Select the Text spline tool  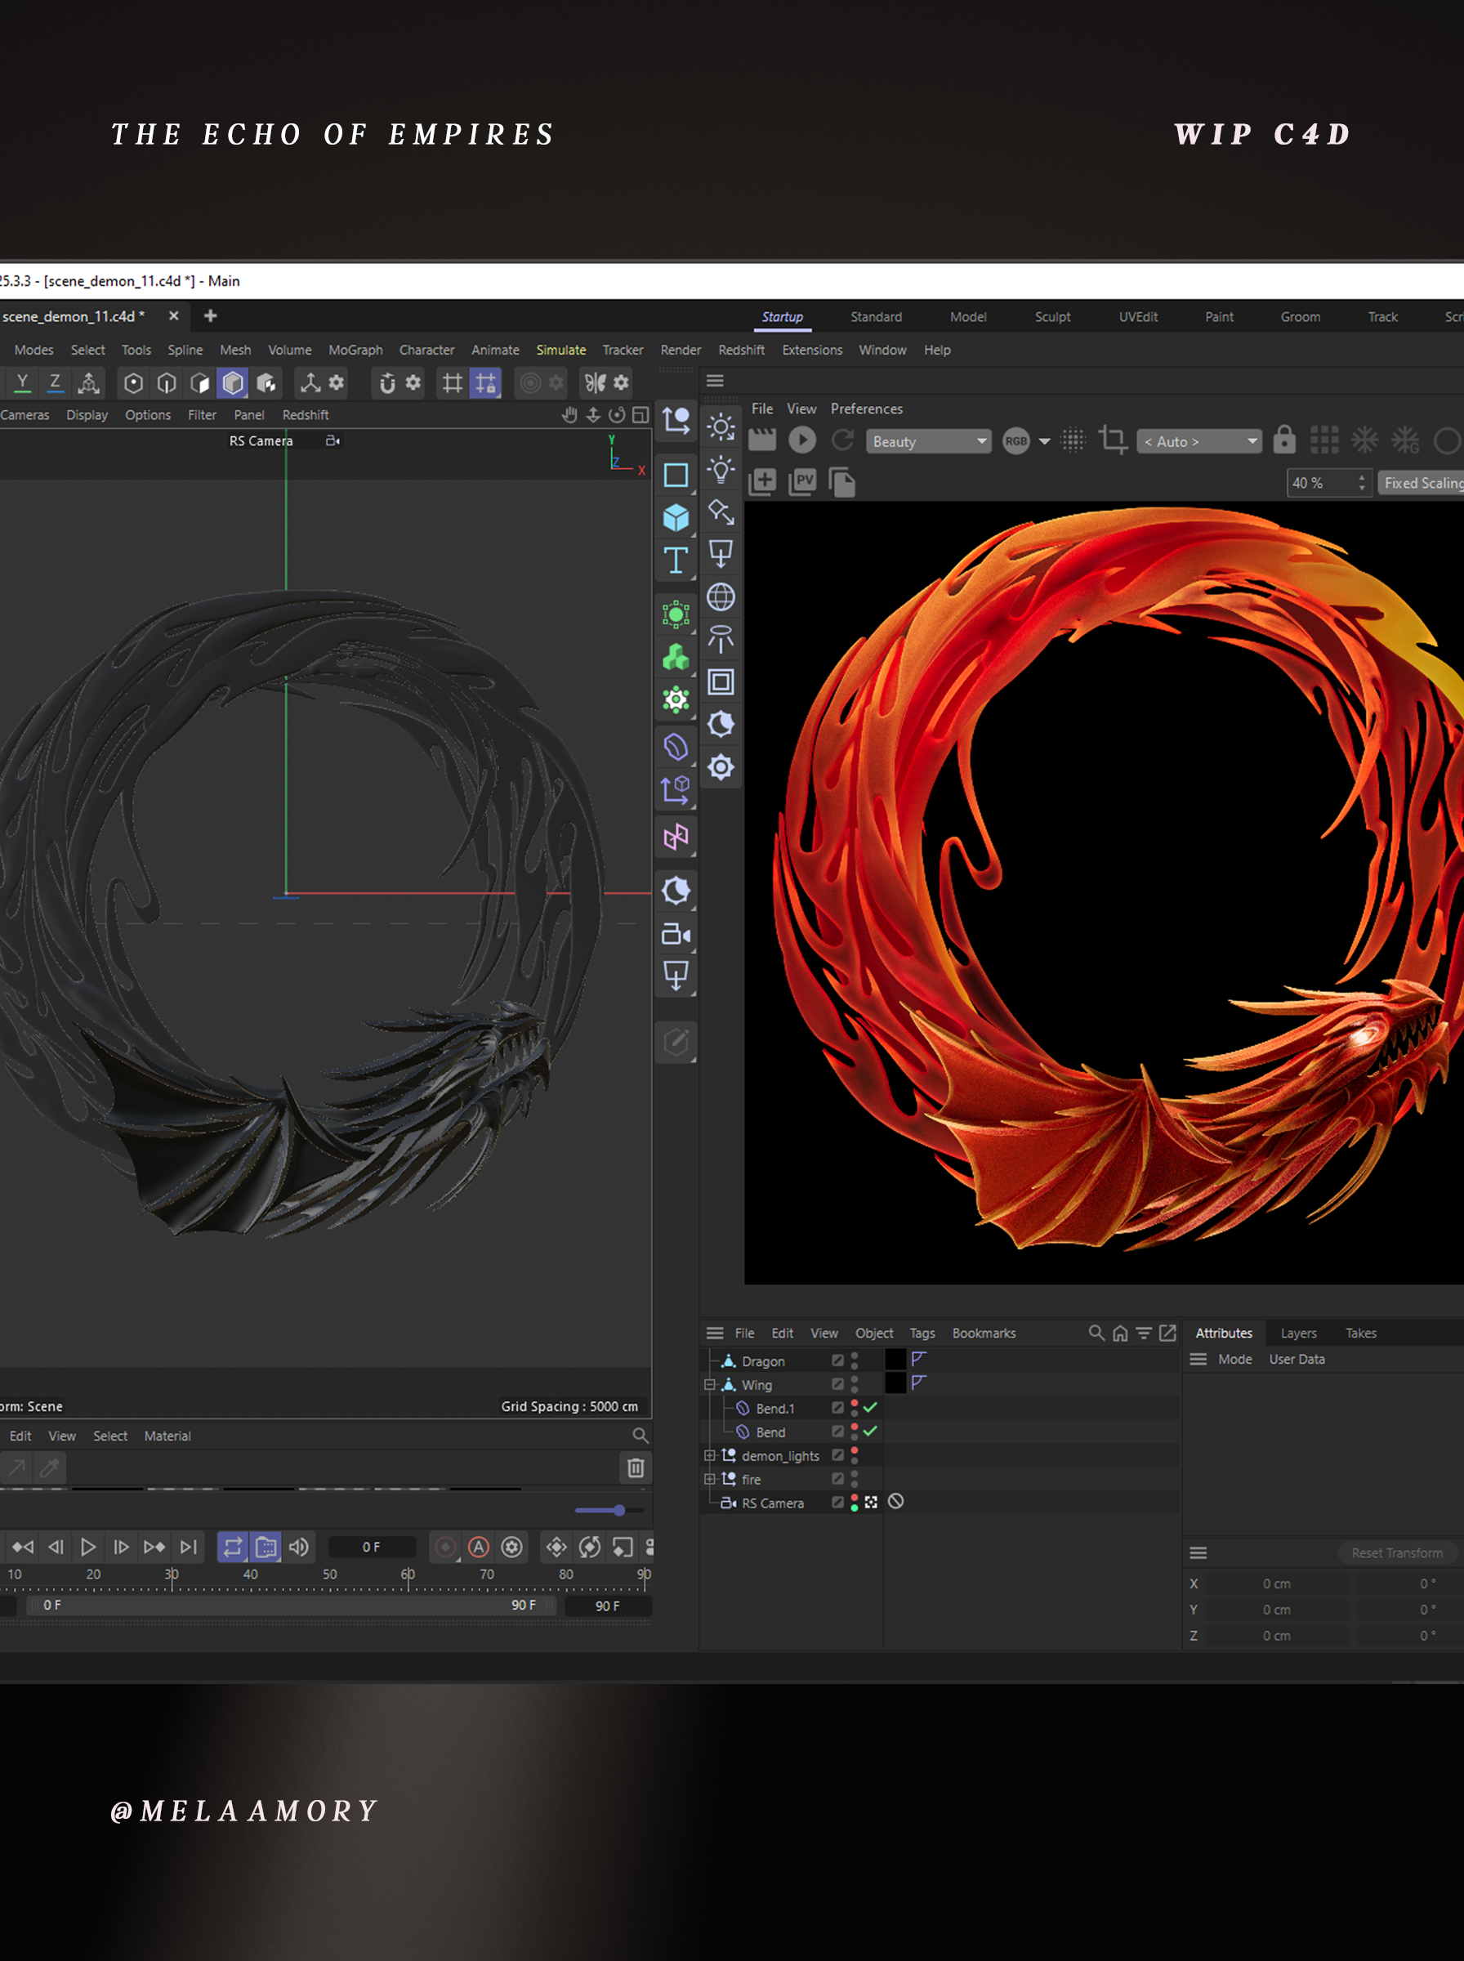676,560
